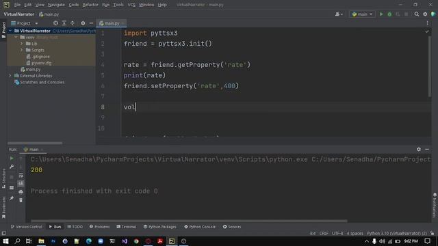Click wrench icon in Run panel

pyautogui.click(x=12, y=167)
